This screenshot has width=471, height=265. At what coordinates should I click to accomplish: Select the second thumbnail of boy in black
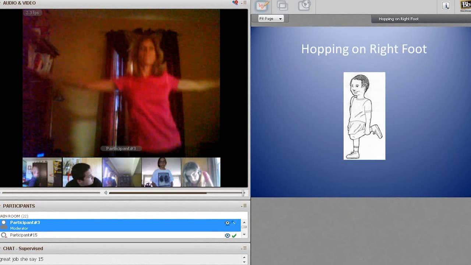(x=82, y=172)
